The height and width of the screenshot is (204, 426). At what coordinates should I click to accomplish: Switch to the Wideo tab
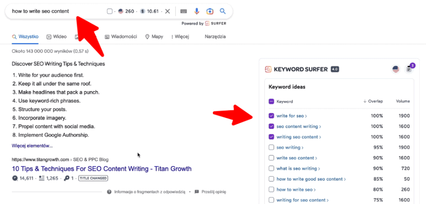point(57,37)
